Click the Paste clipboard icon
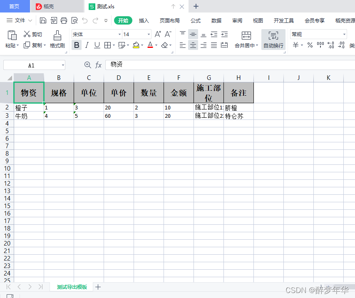355x298 pixels. (x=12, y=35)
